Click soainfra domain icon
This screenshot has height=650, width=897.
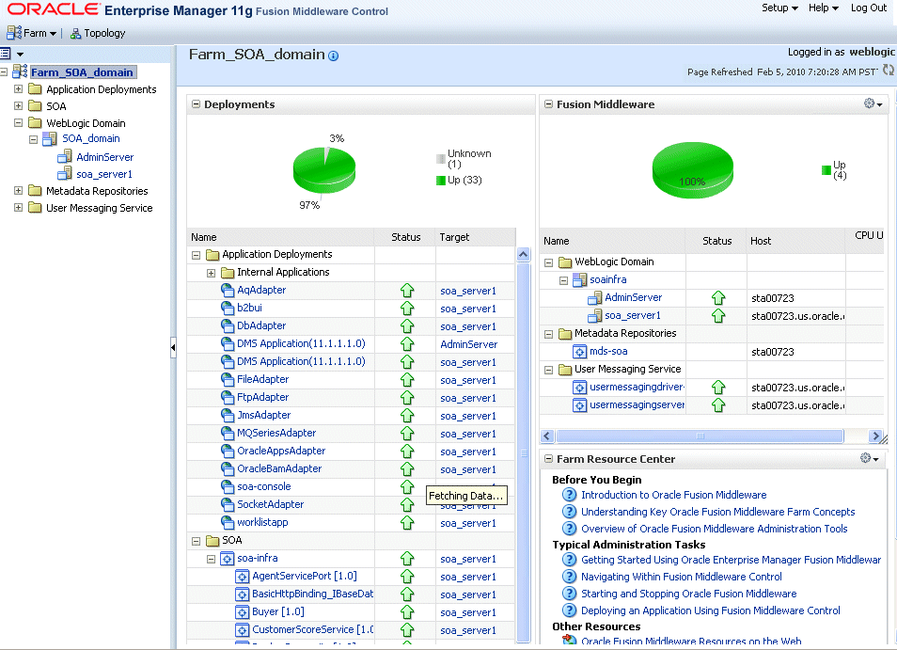point(579,279)
